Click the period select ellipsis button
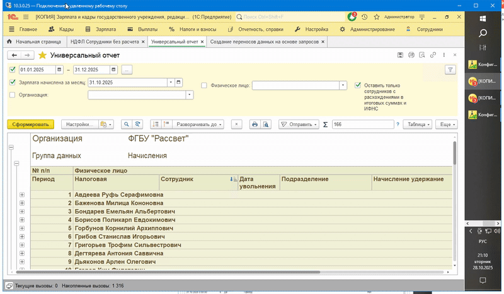504x294 pixels. point(127,69)
